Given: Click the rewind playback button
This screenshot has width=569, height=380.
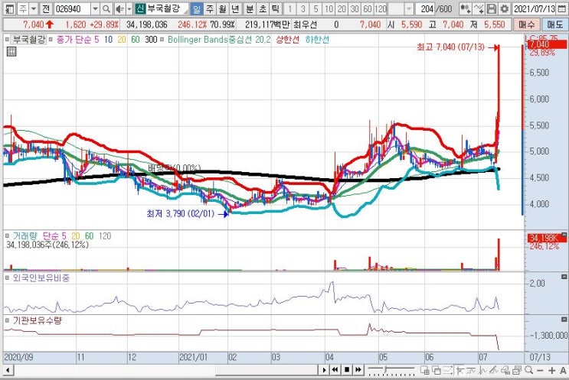Looking at the screenshot, I should click(335, 370).
